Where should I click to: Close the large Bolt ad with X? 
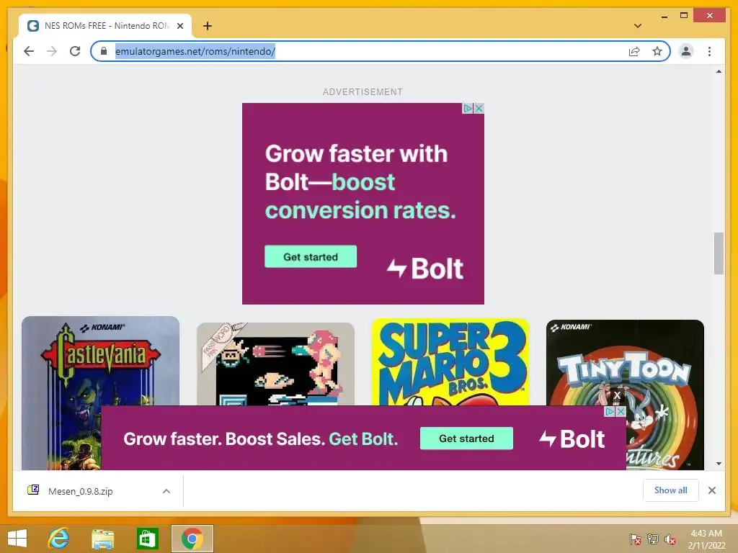tap(479, 108)
